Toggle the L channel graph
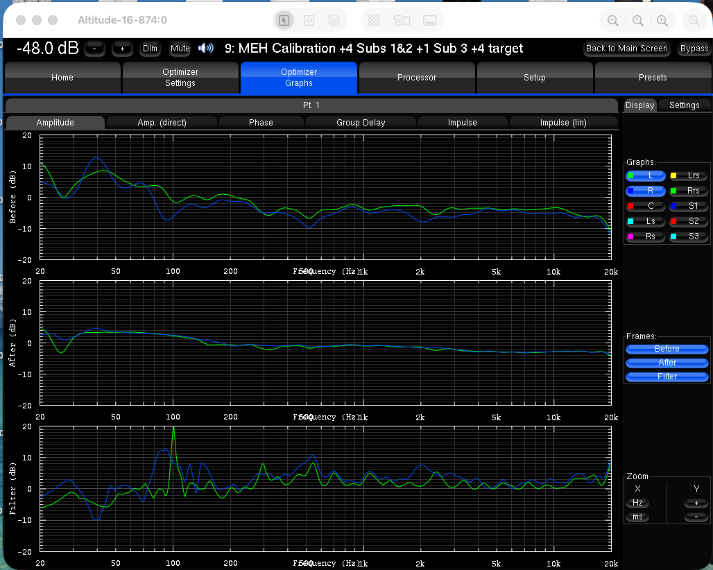 pos(646,176)
